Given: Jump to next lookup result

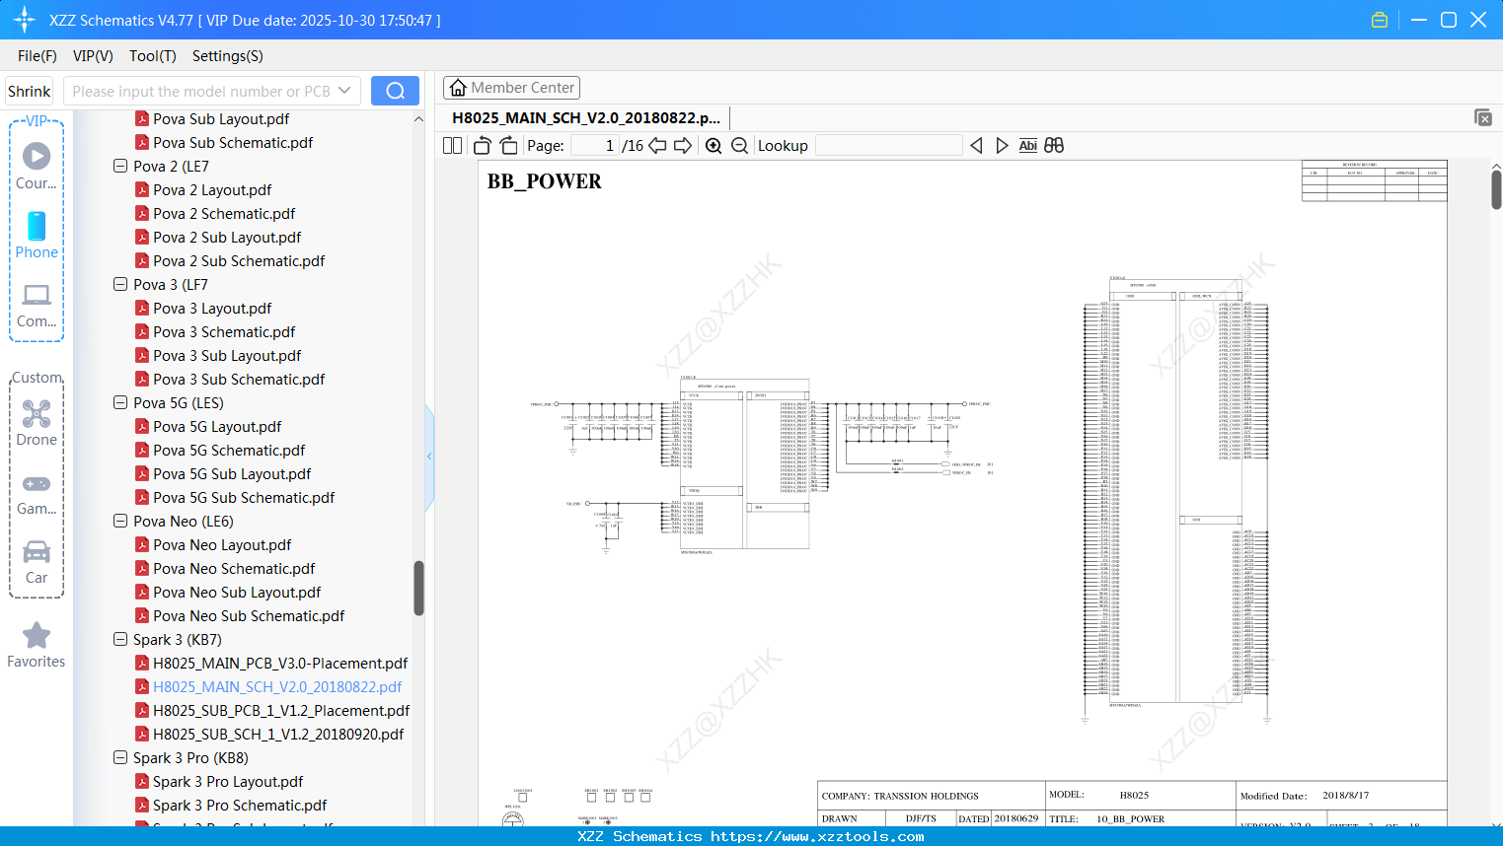Looking at the screenshot, I should [x=1002, y=146].
